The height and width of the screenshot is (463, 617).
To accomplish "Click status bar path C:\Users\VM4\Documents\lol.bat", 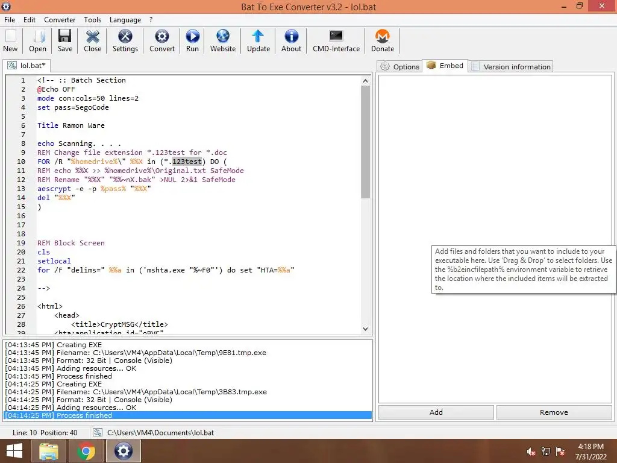I will [160, 433].
